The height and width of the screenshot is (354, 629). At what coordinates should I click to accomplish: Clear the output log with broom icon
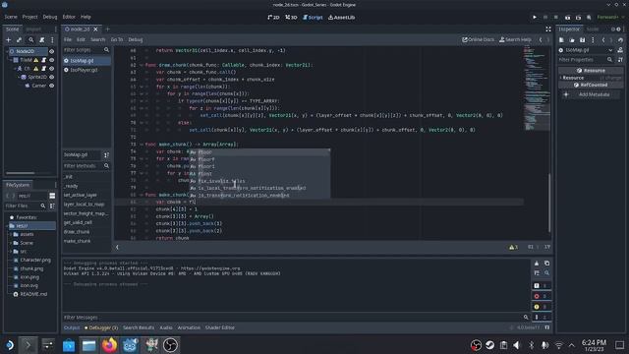[537, 264]
